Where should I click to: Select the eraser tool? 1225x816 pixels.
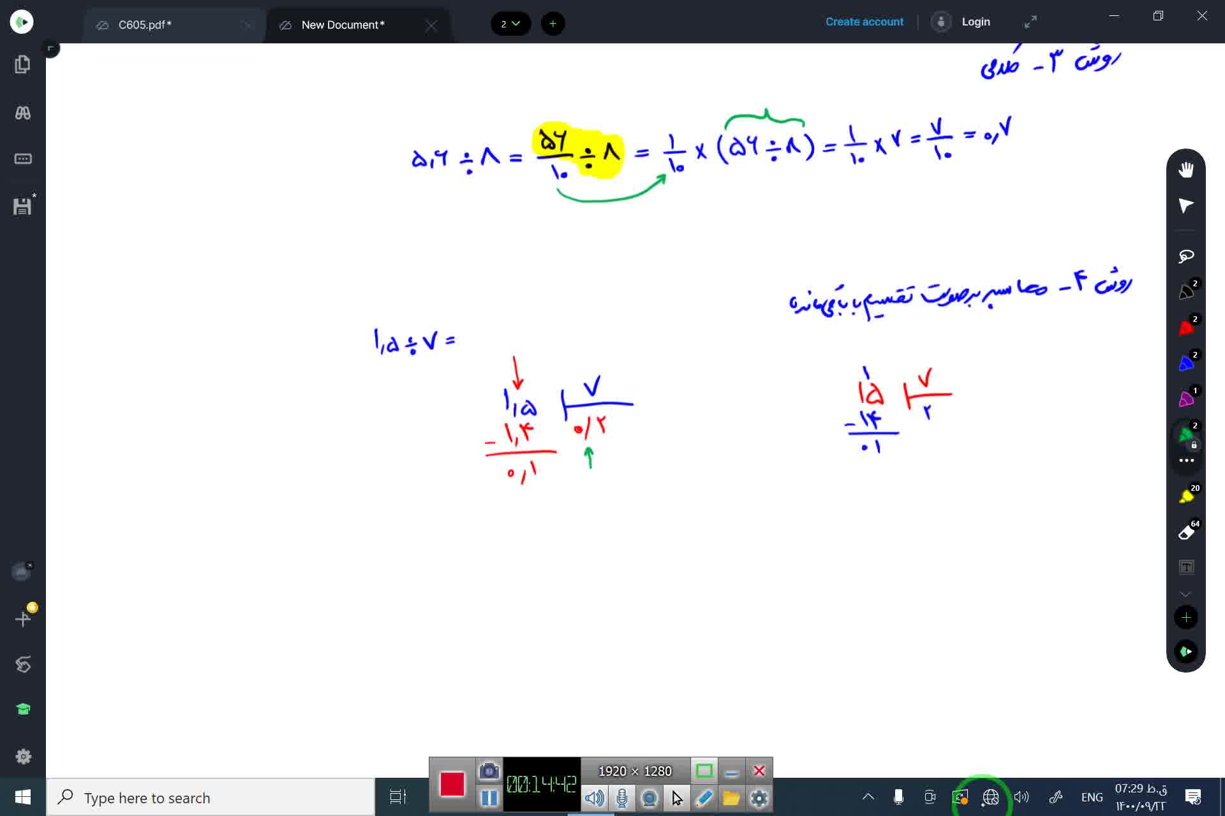click(x=1186, y=532)
